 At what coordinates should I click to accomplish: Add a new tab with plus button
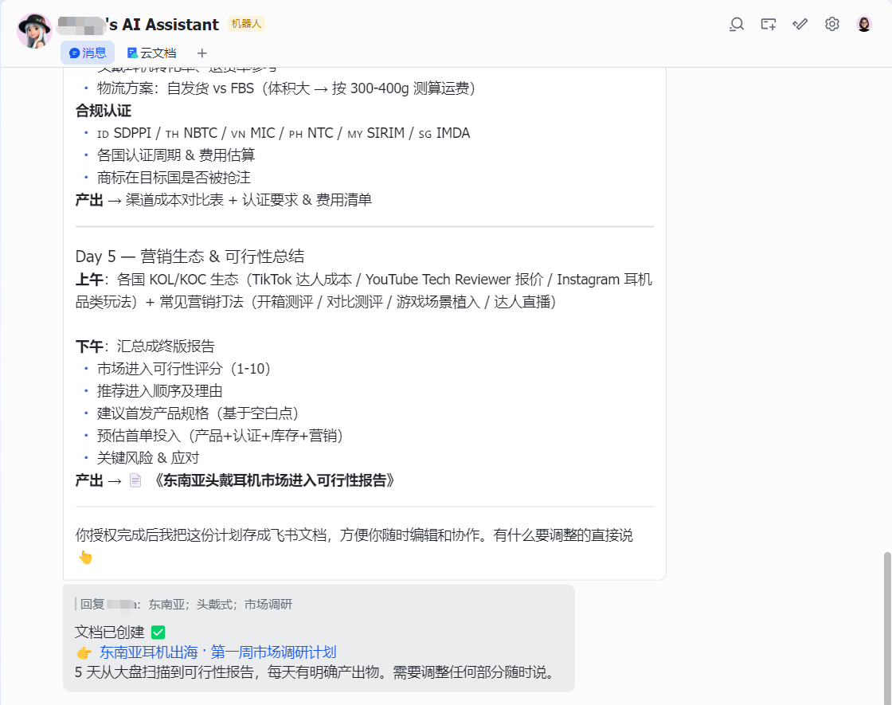(202, 53)
